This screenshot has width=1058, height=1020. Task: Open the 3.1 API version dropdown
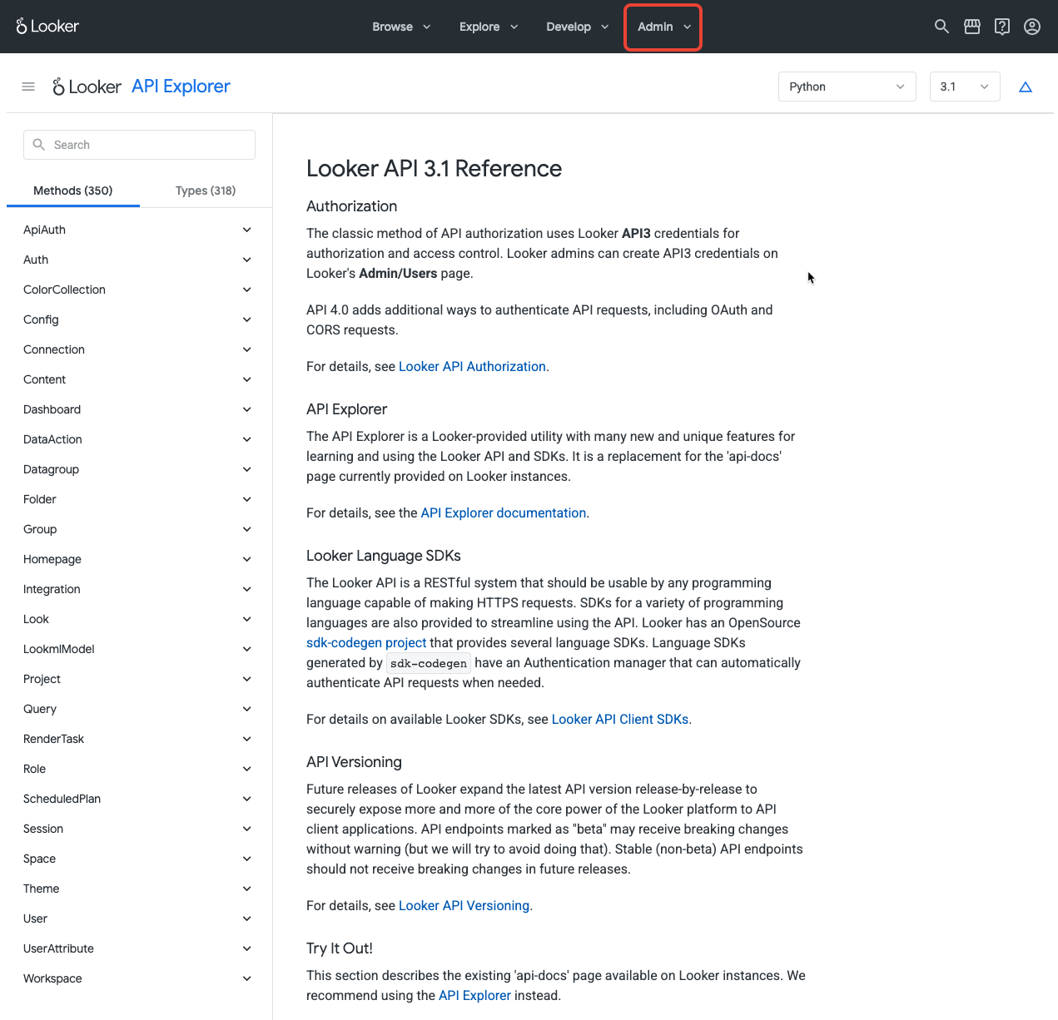click(x=964, y=87)
